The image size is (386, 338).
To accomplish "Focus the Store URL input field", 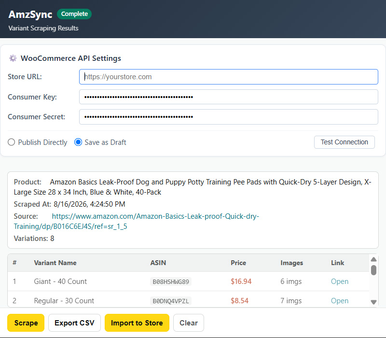I will [228, 77].
